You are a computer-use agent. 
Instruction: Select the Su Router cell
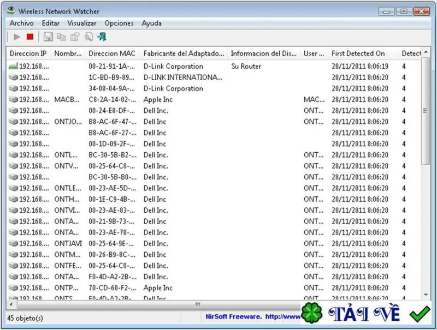point(246,66)
